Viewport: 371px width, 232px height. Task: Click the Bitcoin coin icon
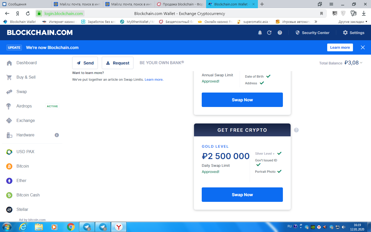pyautogui.click(x=9, y=166)
